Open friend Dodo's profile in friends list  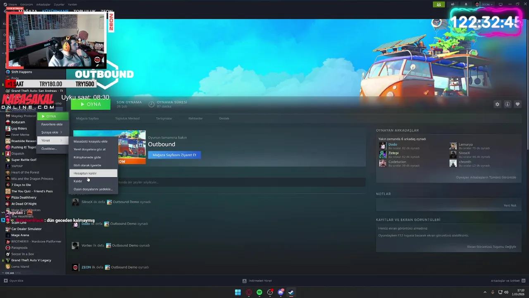pyautogui.click(x=393, y=144)
